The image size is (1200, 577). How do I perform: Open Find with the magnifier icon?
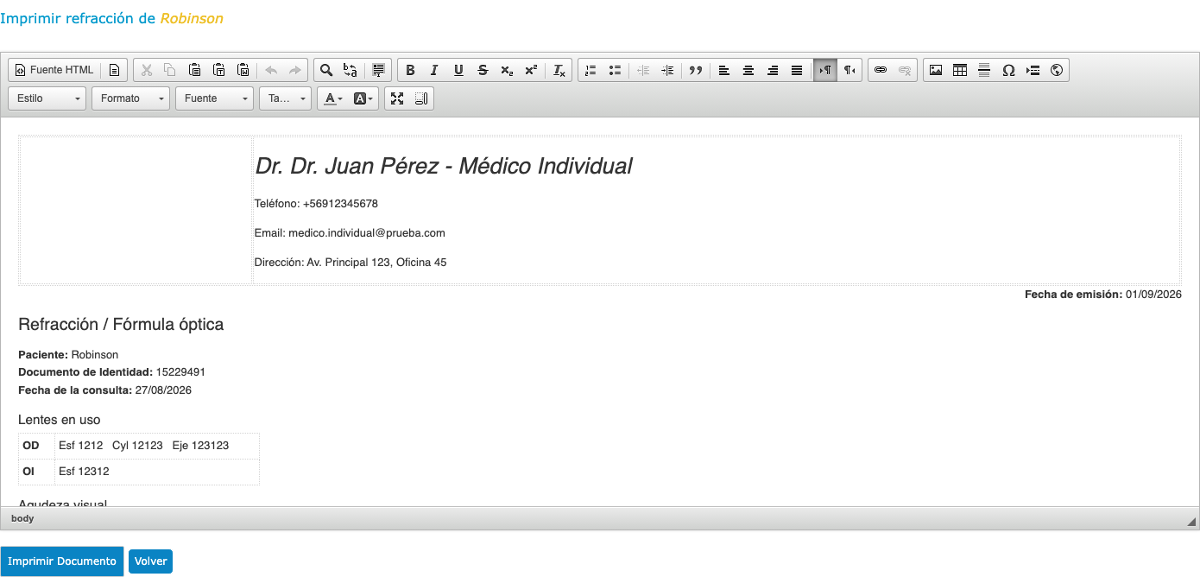326,70
